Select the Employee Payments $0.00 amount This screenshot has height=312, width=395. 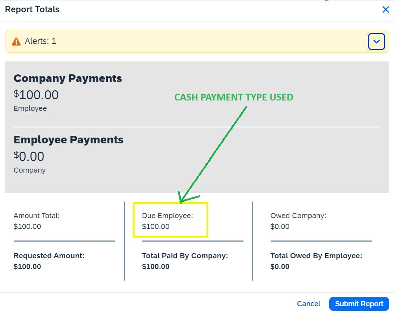(29, 156)
